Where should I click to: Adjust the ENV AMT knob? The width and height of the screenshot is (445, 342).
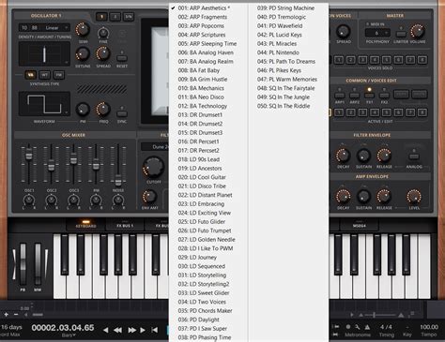click(x=149, y=197)
